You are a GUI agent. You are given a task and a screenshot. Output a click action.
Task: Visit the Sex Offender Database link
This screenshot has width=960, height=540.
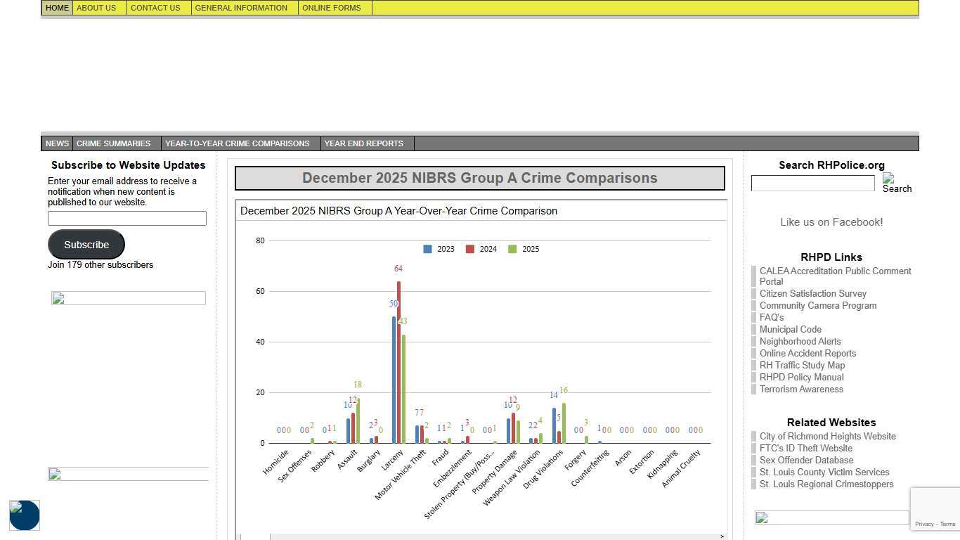806,460
